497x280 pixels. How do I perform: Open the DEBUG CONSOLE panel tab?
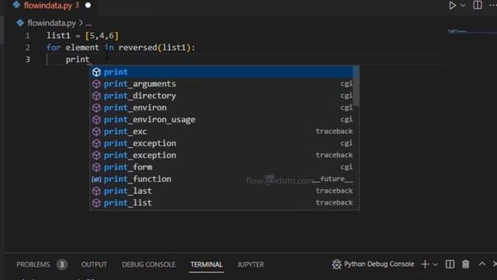148,264
